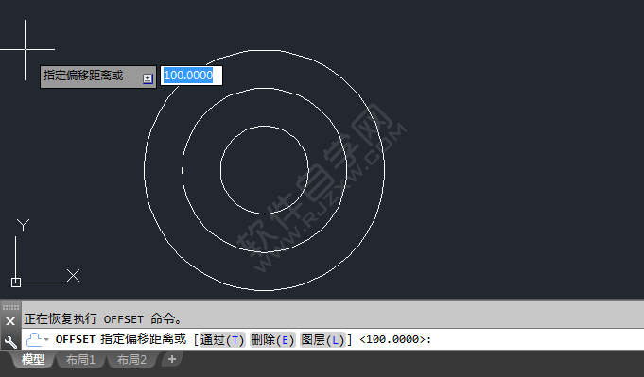
Task: Grab the command line drag handle
Action: pos(10,307)
